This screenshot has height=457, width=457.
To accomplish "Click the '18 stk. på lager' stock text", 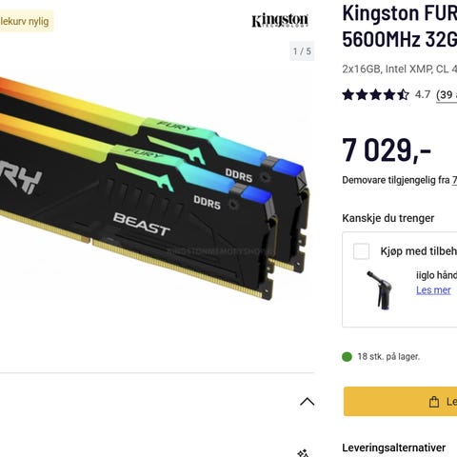I will click(388, 357).
